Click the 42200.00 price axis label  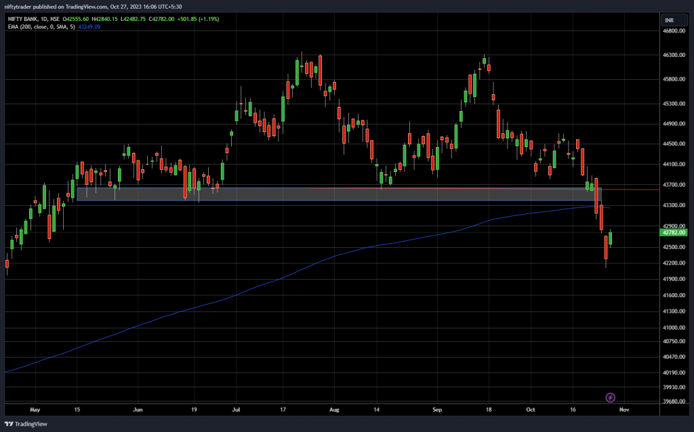pos(674,263)
